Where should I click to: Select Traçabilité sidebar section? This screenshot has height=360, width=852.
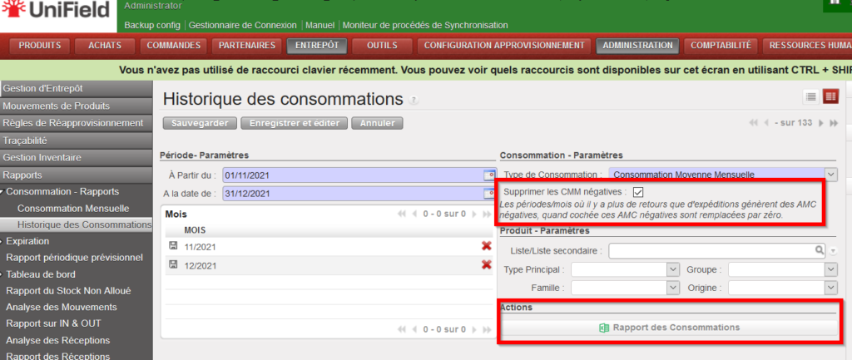[74, 141]
